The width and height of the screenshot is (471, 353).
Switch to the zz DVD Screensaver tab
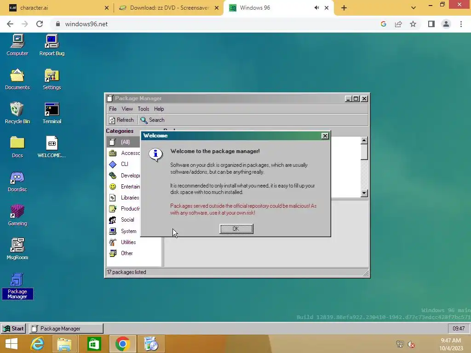click(x=169, y=8)
